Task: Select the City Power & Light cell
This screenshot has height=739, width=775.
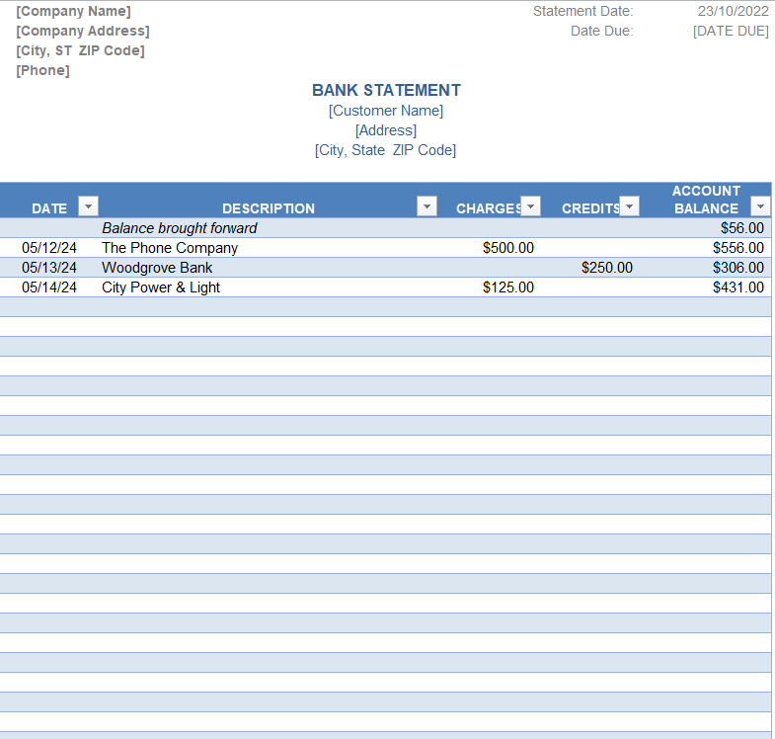Action: point(161,287)
